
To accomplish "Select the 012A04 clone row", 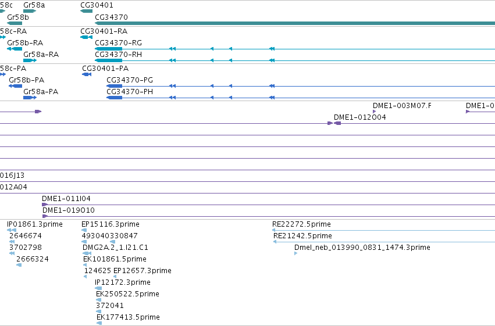I will (248, 194).
